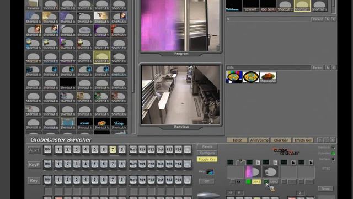353x199 pixels.
Task: Click the A button of the stills bin
Action: [328, 67]
